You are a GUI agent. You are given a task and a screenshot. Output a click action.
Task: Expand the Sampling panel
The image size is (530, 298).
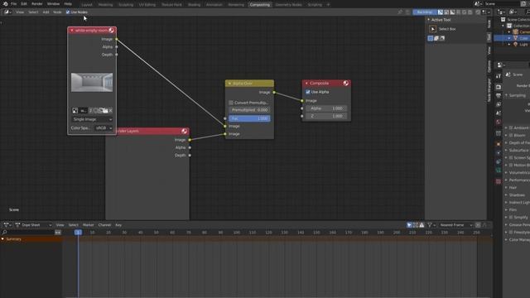coord(517,96)
